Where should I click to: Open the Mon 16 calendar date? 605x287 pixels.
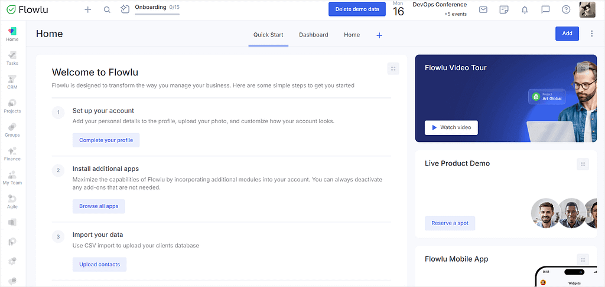coord(398,9)
